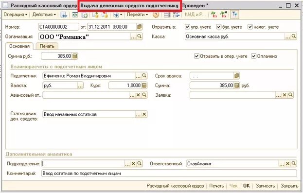Open the Действия dropdown menu
303x193 pixels.
pos(44,15)
